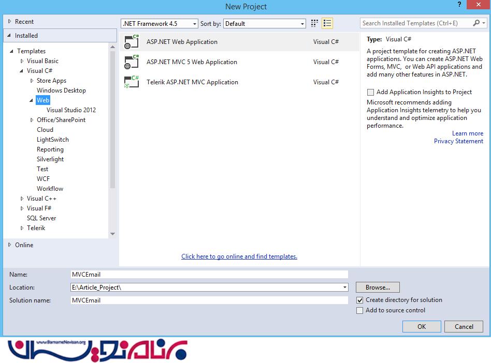
Task: Expand the Visual Basic tree node
Action: pos(22,61)
